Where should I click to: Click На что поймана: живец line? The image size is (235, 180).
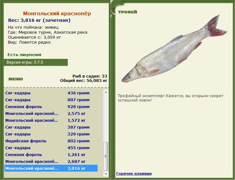[33, 27]
